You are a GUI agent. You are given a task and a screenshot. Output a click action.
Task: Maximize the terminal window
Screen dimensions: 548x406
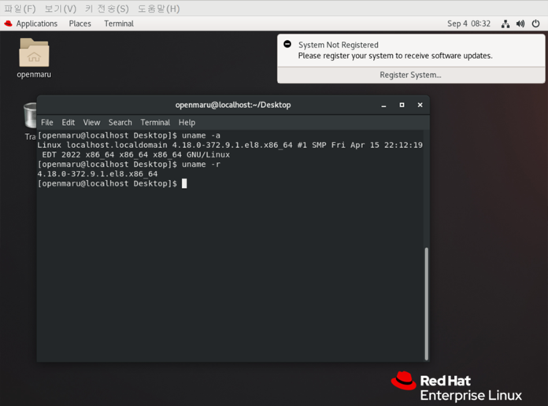point(402,105)
